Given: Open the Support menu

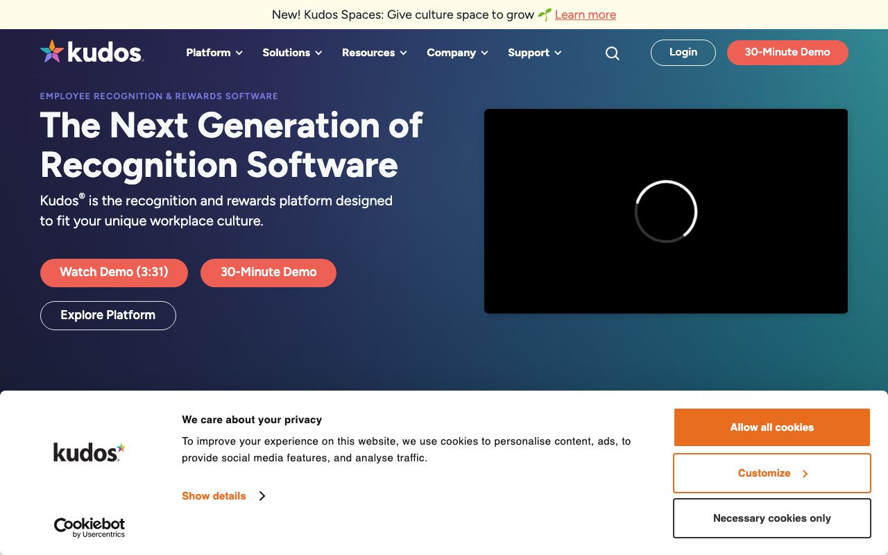Looking at the screenshot, I should (x=534, y=53).
